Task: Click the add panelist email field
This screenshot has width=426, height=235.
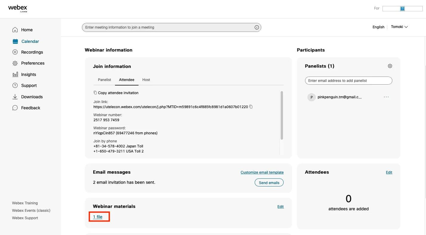Action: tap(349, 81)
